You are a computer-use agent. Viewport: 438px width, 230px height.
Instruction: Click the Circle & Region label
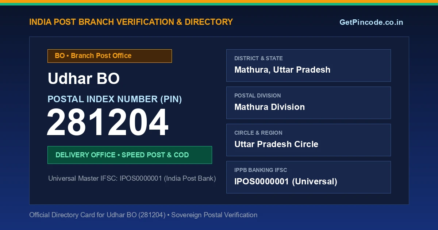[x=258, y=133]
